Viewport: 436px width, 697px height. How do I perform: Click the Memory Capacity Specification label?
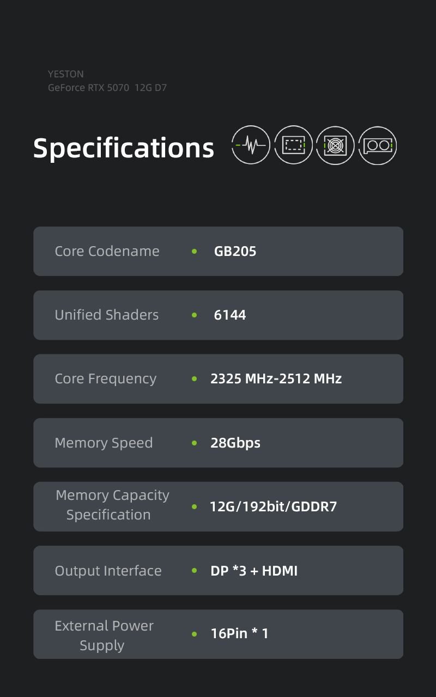pos(112,505)
